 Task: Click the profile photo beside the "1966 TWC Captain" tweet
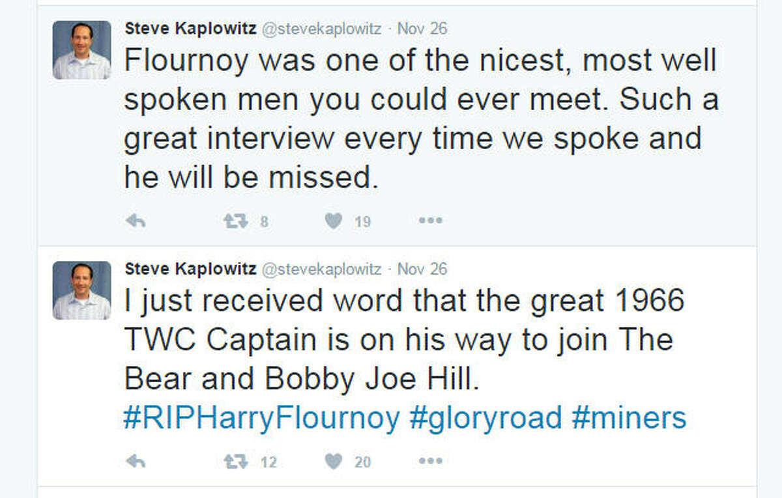[x=81, y=290]
